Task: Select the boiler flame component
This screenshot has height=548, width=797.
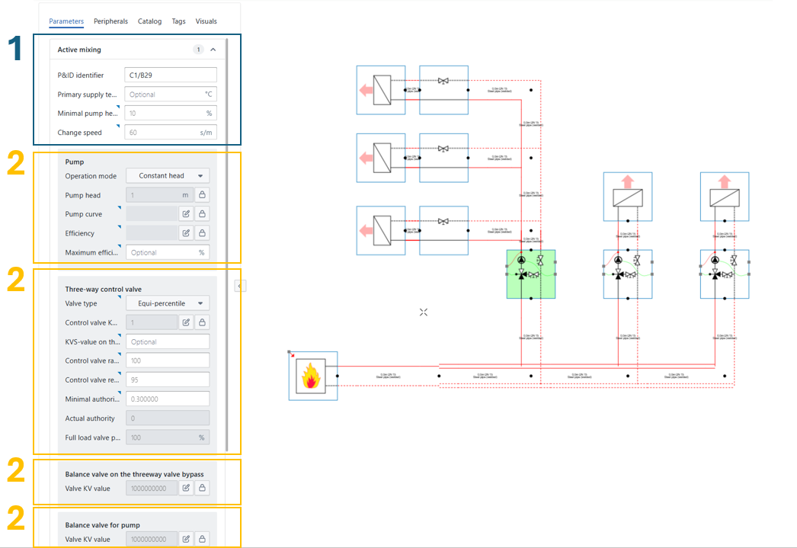Action: tap(311, 375)
